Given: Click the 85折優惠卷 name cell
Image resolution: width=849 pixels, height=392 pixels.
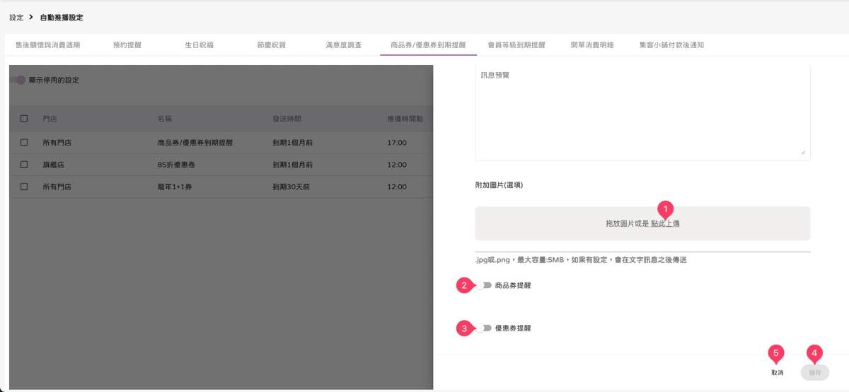Looking at the screenshot, I should (178, 165).
